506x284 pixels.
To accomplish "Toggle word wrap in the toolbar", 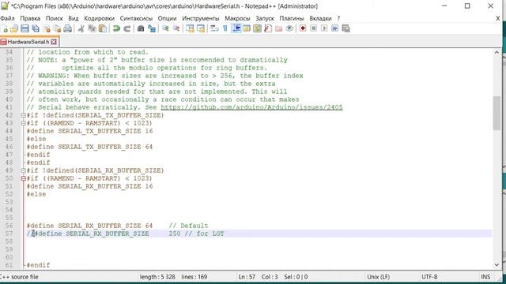I will pos(214,28).
